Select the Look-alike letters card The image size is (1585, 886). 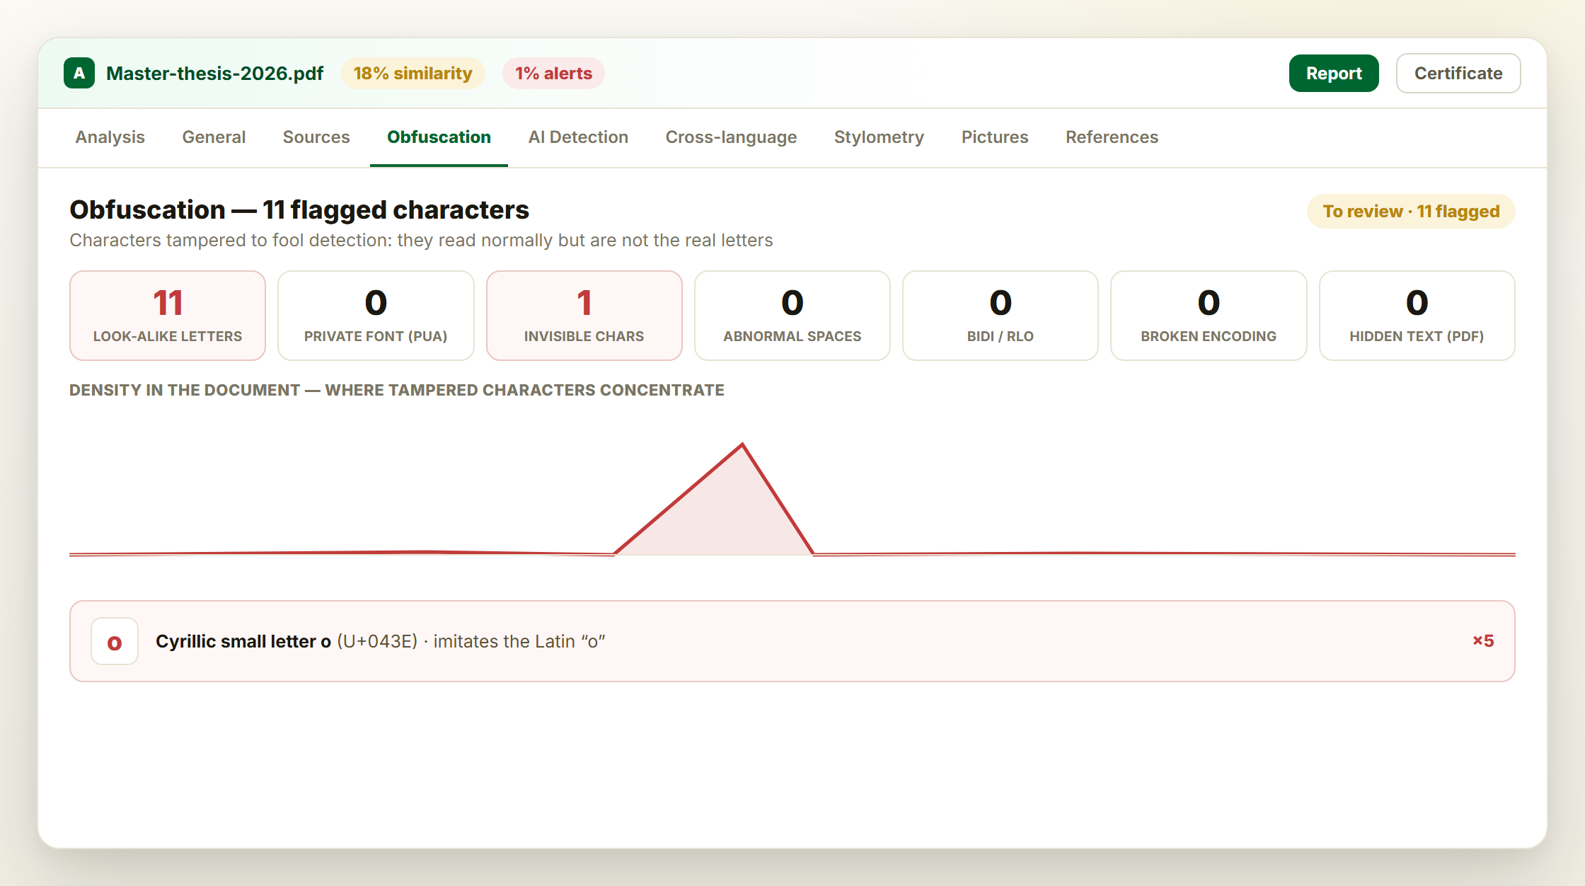168,316
